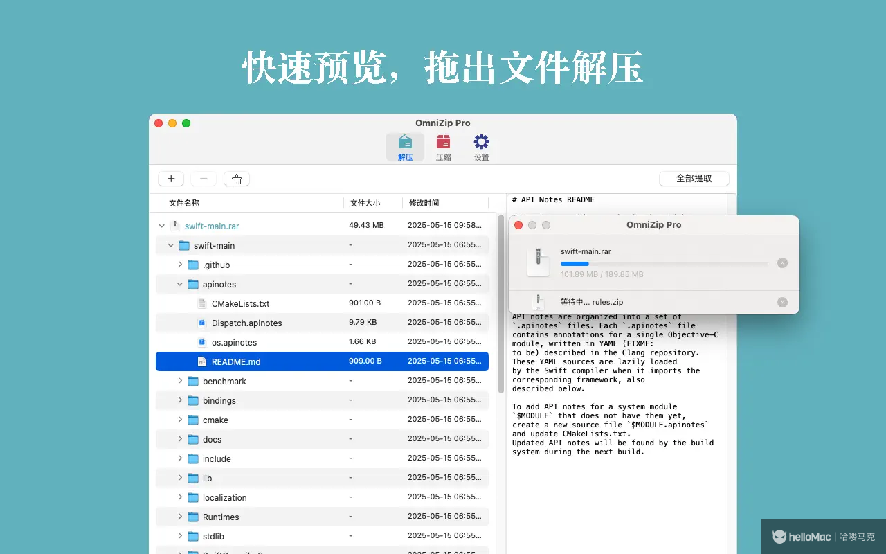Click the include folder icon

coord(193,458)
